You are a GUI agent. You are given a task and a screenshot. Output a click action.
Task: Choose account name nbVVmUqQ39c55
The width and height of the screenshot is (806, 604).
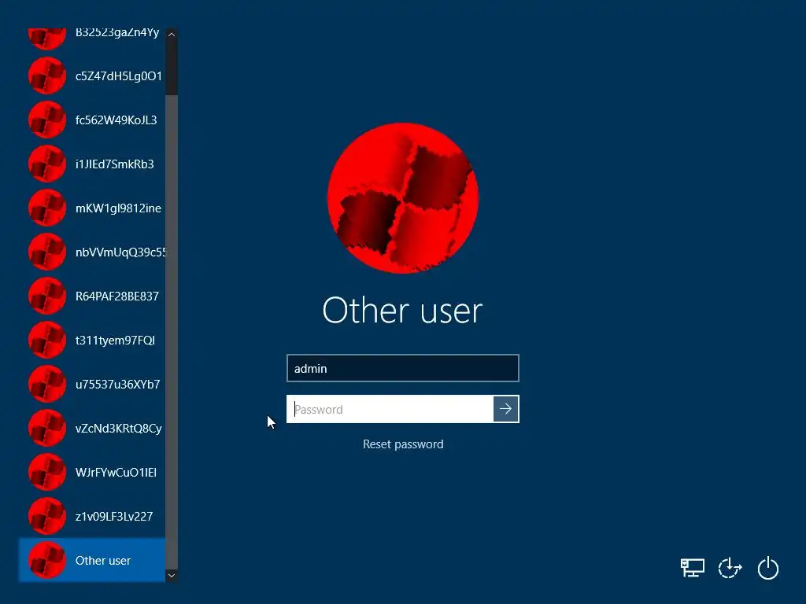[x=120, y=252]
